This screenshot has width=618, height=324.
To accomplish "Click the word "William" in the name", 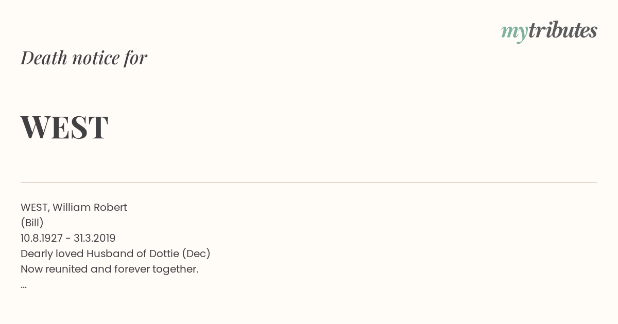I will click(x=71, y=207).
